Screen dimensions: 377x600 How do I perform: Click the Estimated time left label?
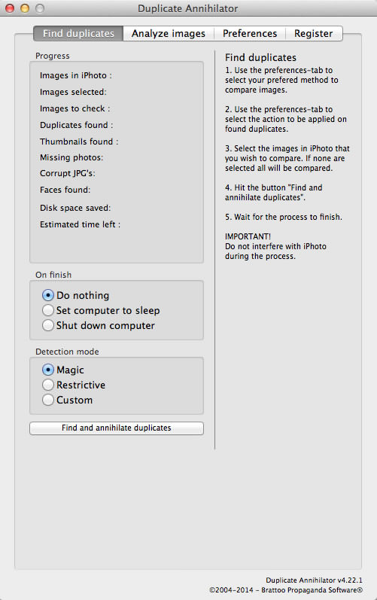(80, 224)
